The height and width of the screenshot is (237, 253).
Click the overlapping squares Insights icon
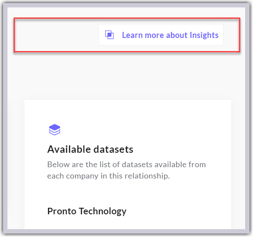pyautogui.click(x=109, y=35)
